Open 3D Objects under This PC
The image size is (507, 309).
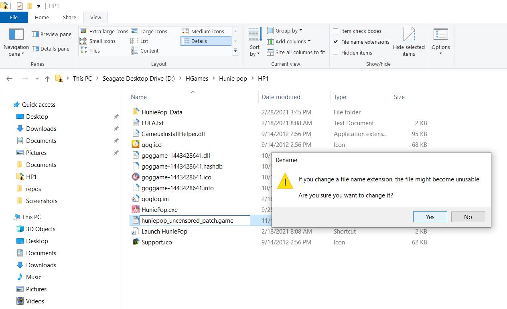pyautogui.click(x=41, y=229)
